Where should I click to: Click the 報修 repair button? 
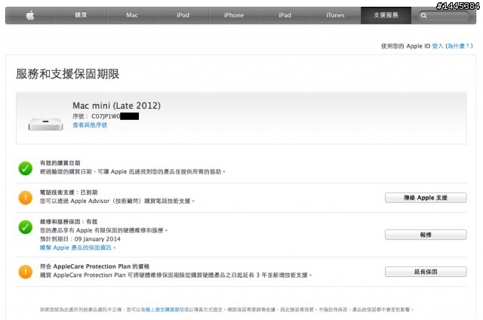426,235
